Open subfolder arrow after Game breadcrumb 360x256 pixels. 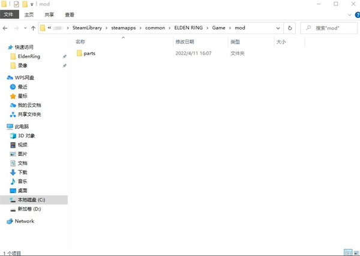tap(230, 28)
